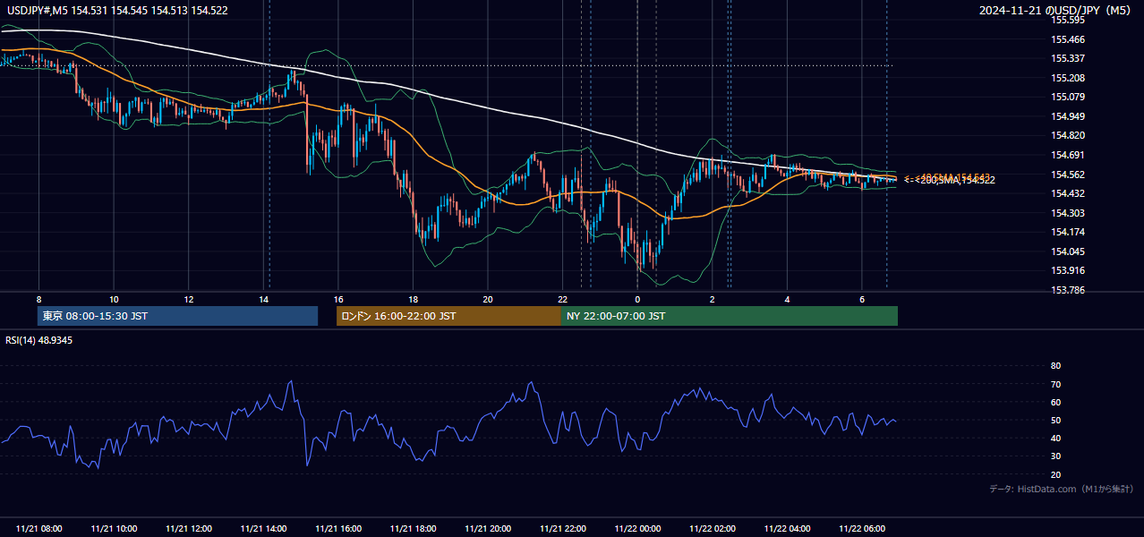This screenshot has width=1144, height=537.
Task: Click hour tick 12 under price chart
Action: [x=189, y=299]
